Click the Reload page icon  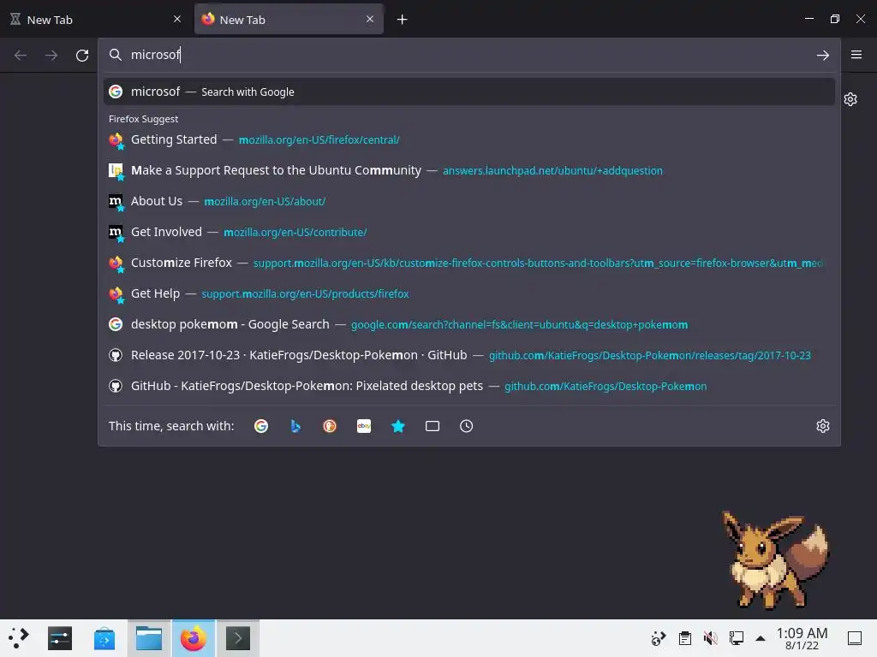[x=82, y=56]
